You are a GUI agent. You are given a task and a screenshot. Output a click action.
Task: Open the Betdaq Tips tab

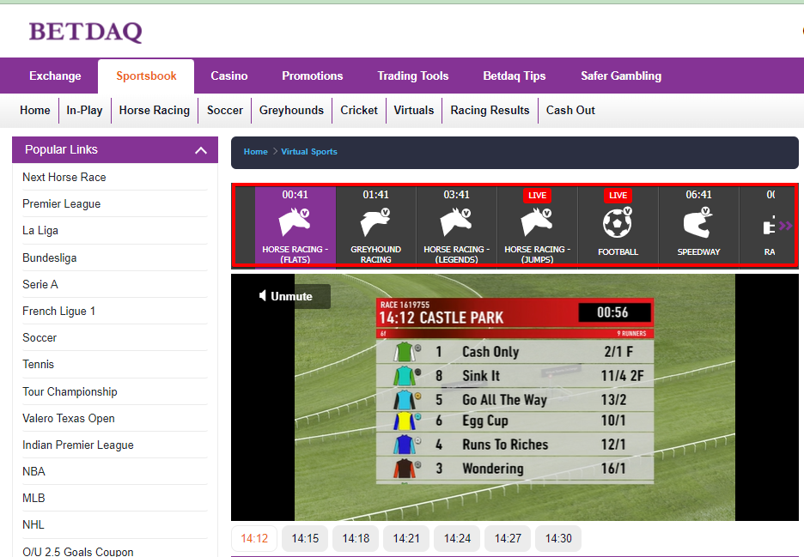[515, 76]
